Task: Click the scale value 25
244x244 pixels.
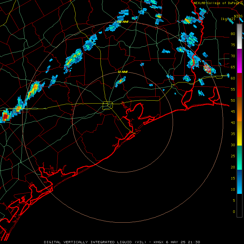Action: tap(233, 156)
